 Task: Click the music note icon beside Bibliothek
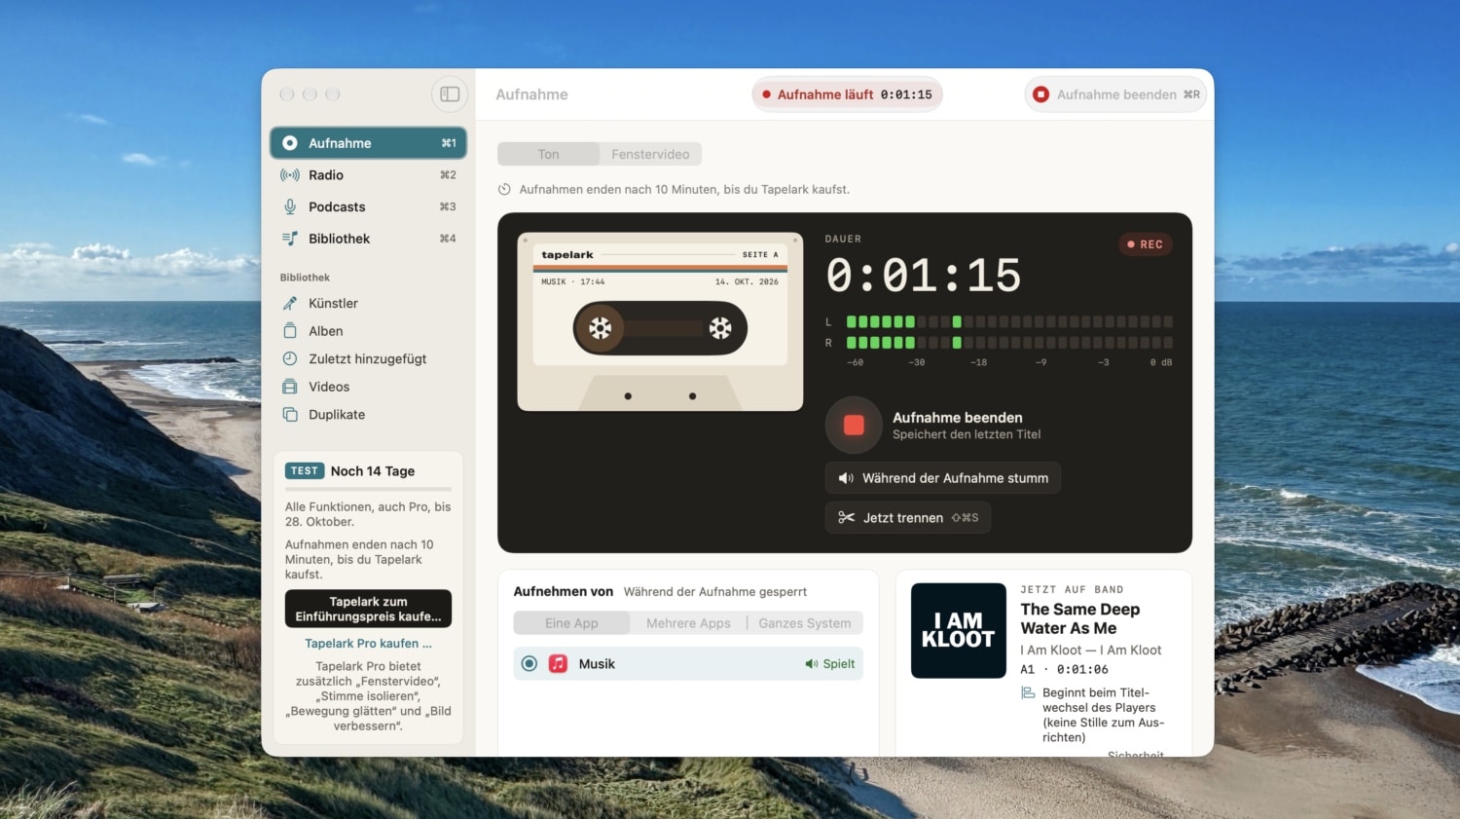[x=290, y=239]
